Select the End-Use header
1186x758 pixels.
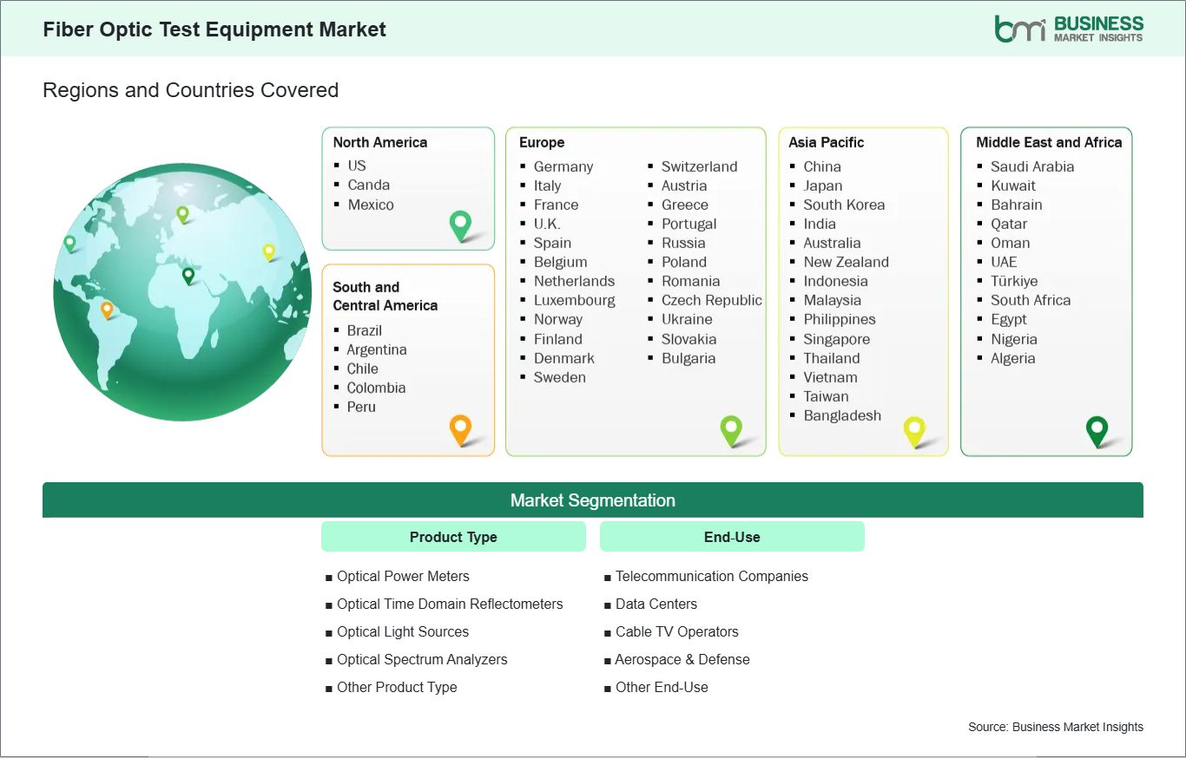[732, 537]
